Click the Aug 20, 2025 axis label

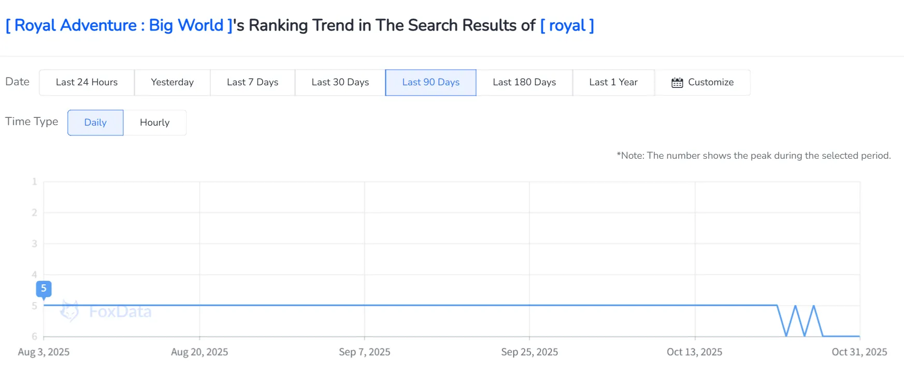[199, 352]
